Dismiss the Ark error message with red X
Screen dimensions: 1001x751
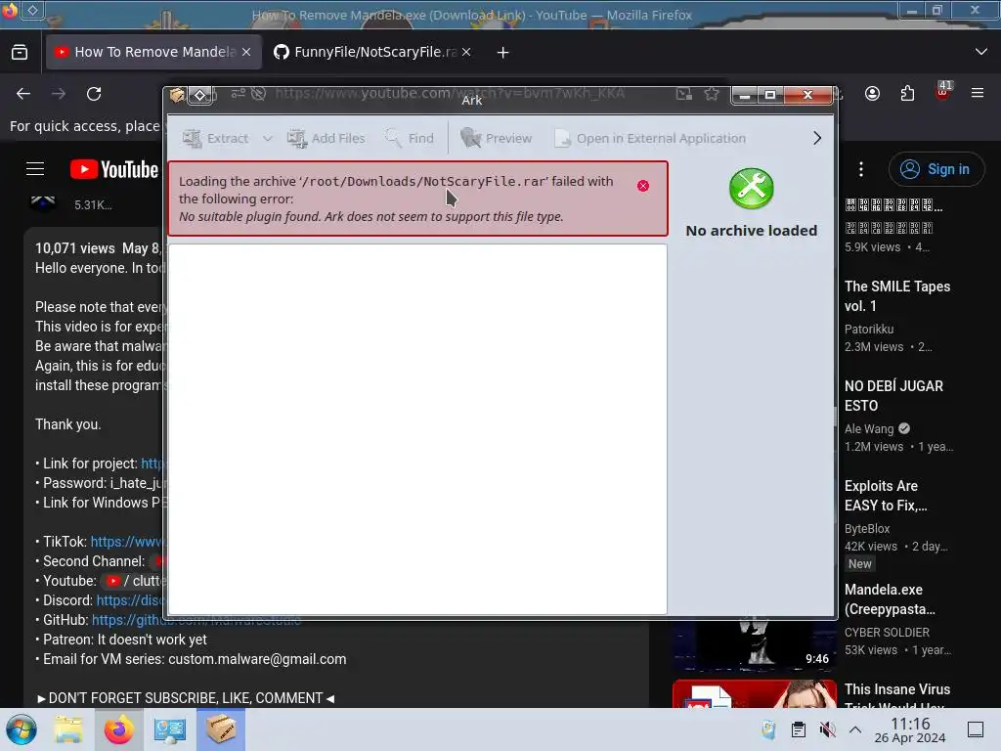pyautogui.click(x=643, y=186)
